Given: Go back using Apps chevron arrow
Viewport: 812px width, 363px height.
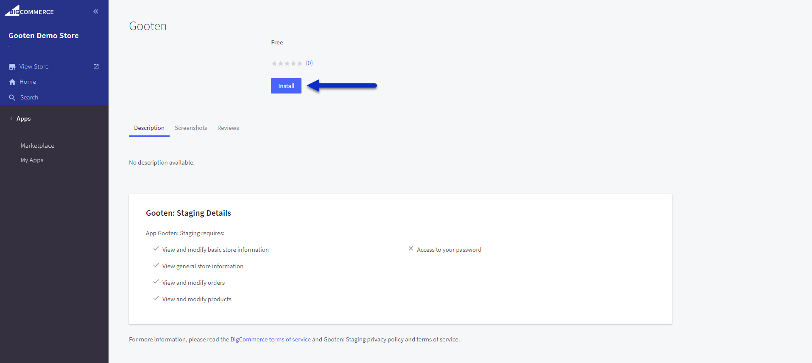Looking at the screenshot, I should tap(11, 119).
